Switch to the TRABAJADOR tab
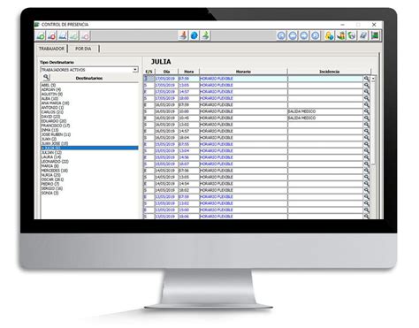The image size is (419, 328). click(51, 49)
